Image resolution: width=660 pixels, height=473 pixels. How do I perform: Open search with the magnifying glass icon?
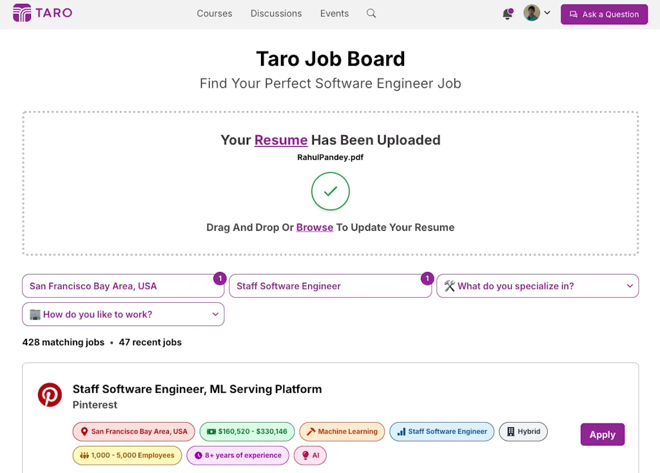371,13
